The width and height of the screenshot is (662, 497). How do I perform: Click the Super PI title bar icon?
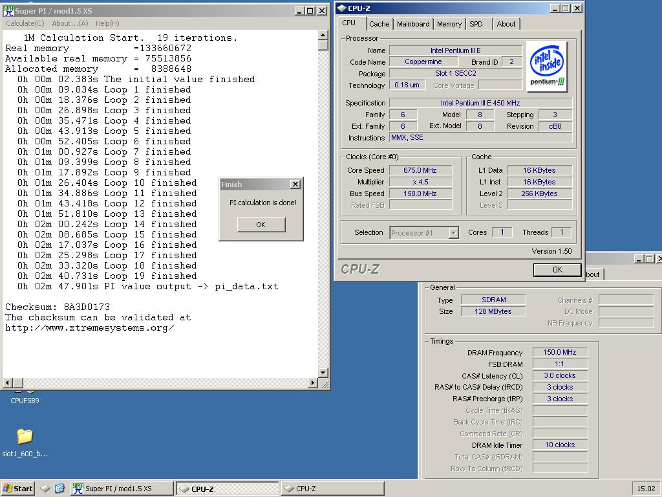[x=8, y=11]
